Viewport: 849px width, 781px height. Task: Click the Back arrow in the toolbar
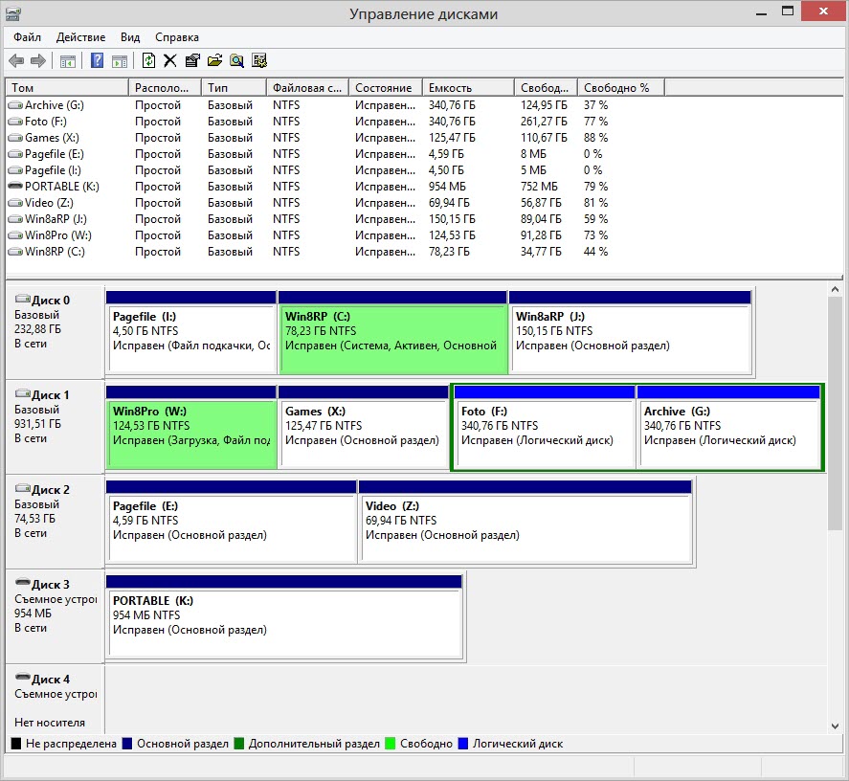coord(17,61)
